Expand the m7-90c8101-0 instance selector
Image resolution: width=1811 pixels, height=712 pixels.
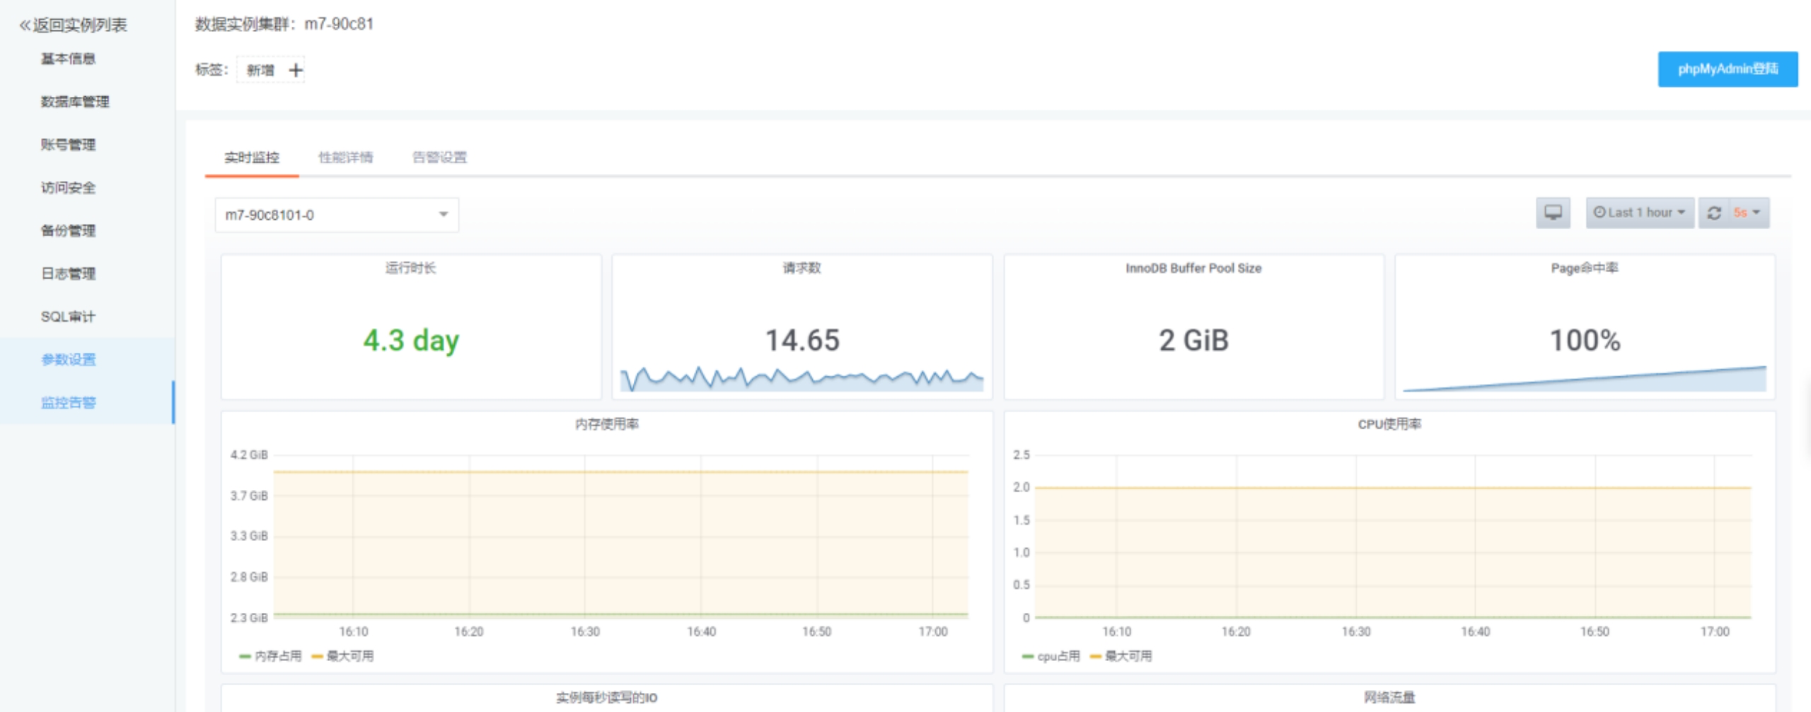pyautogui.click(x=337, y=215)
